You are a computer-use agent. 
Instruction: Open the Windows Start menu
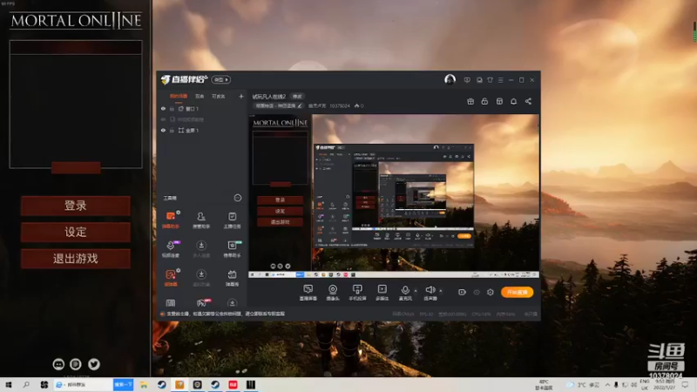[x=8, y=385]
